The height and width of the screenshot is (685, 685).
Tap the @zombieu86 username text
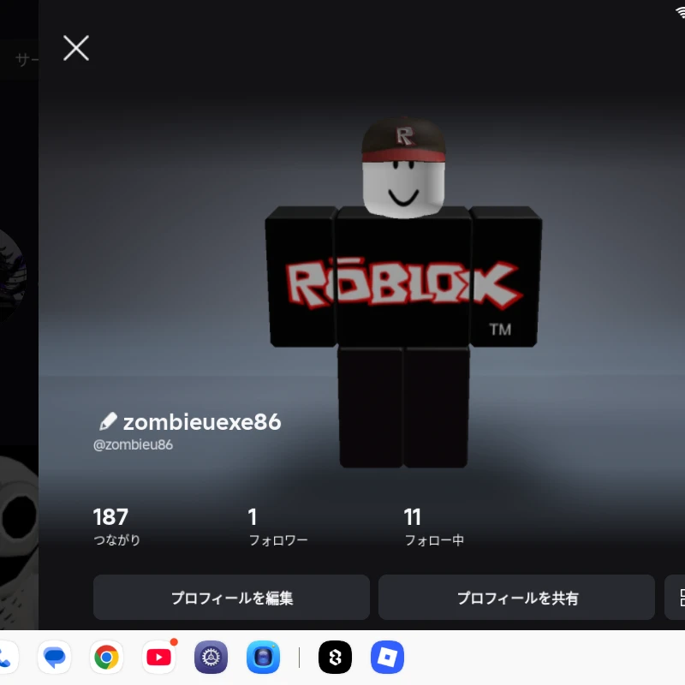(x=134, y=444)
